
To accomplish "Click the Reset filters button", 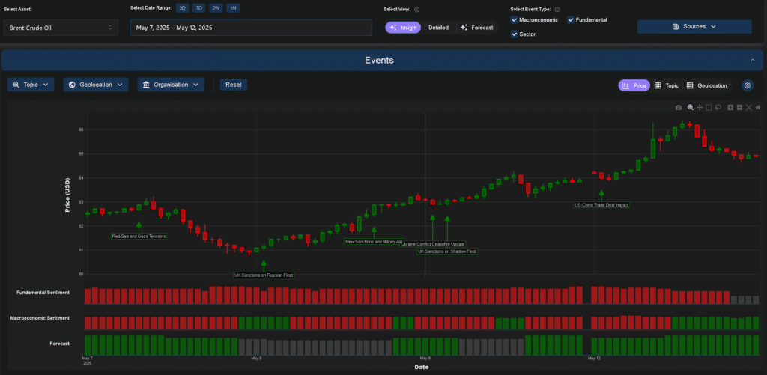I will tap(234, 85).
